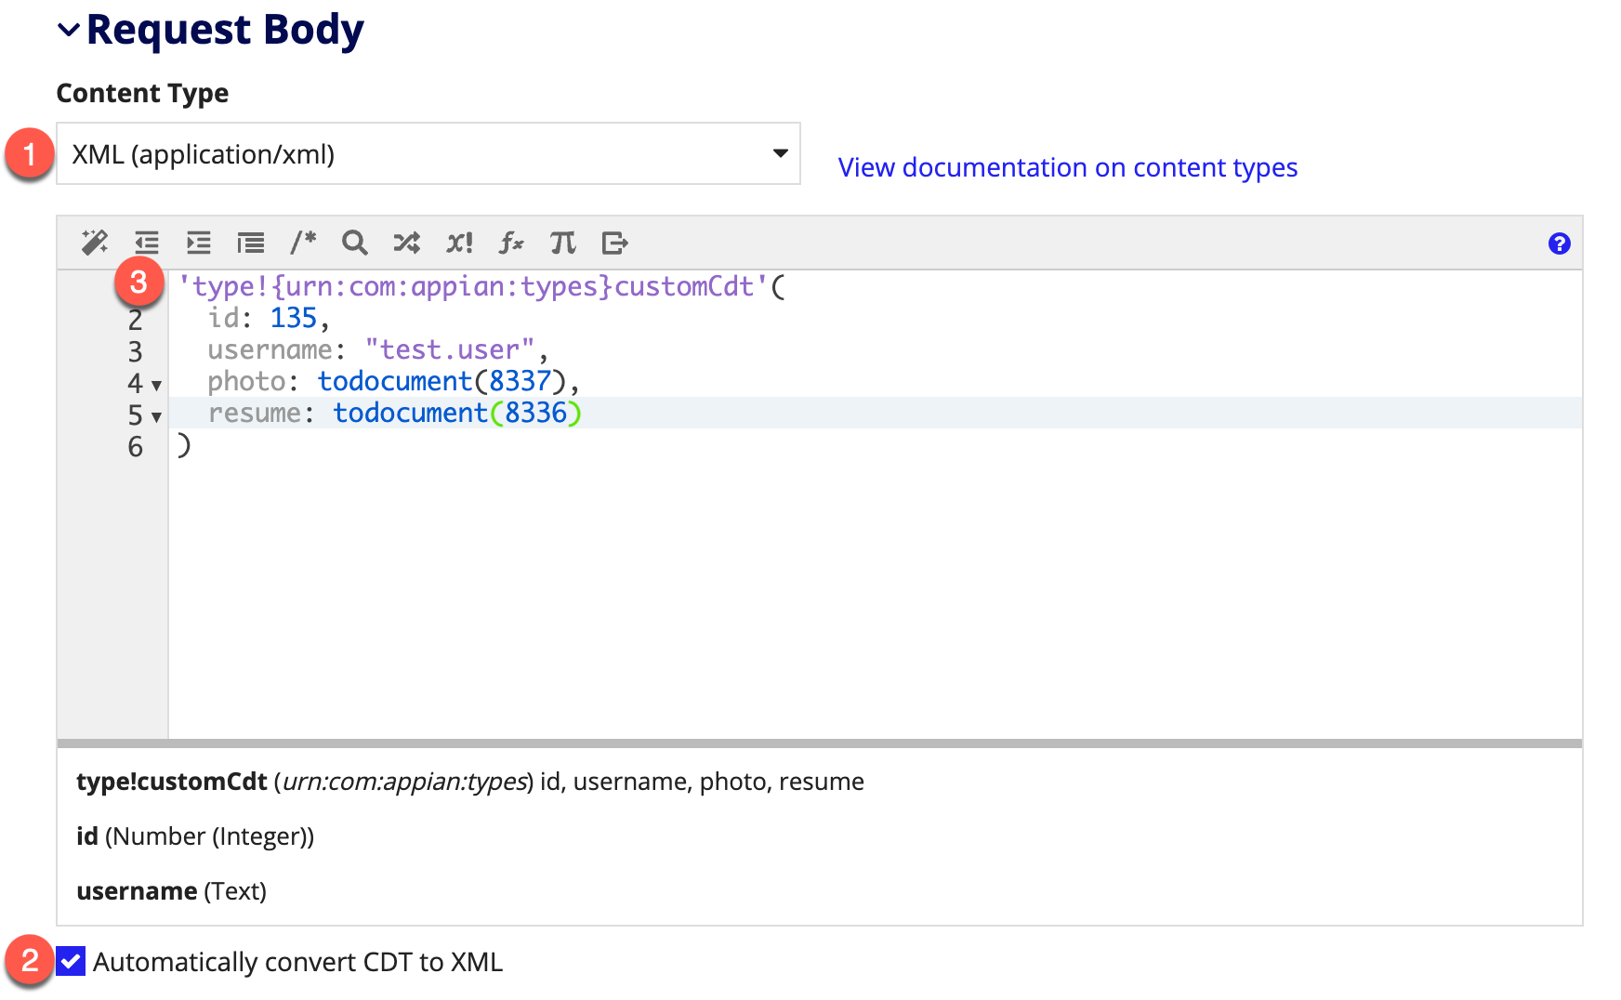Click the x! toolbar icon
Viewport: 1621px width, 1000px height.
coord(459,243)
